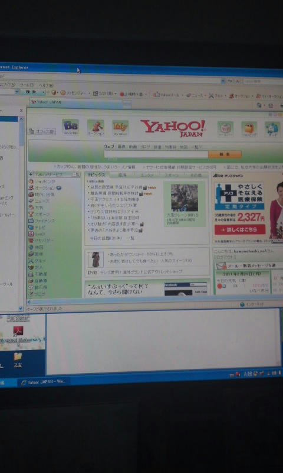Screen dimensions: 283x473
Task: Click the GyaO! icon in the services list
Action: point(31,234)
